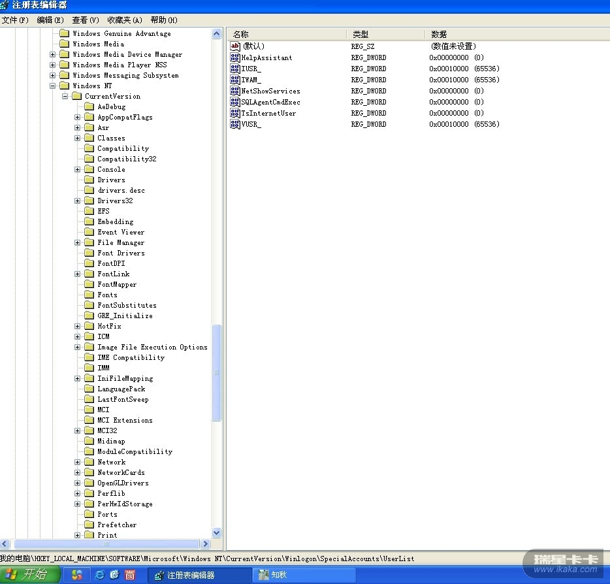610x584 pixels.
Task: Click the tree pane scroll-down arrow
Action: coord(217,533)
